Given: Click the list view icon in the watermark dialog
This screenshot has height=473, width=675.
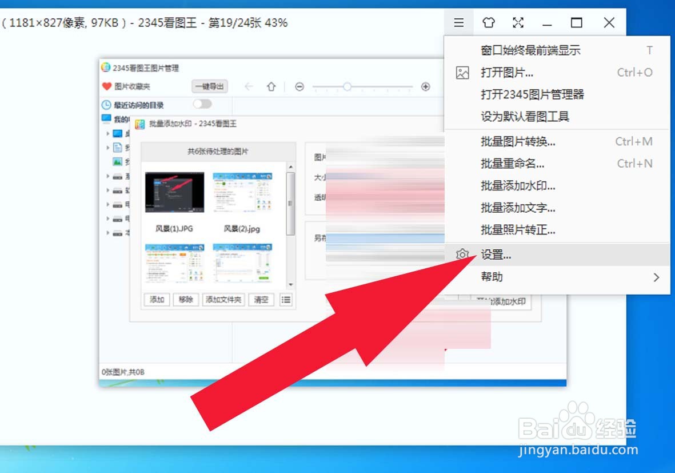Looking at the screenshot, I should point(286,299).
